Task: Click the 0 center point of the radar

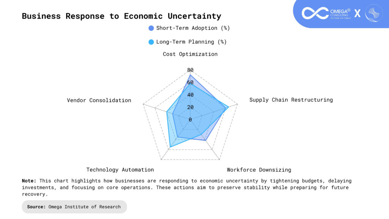Action: point(190,119)
